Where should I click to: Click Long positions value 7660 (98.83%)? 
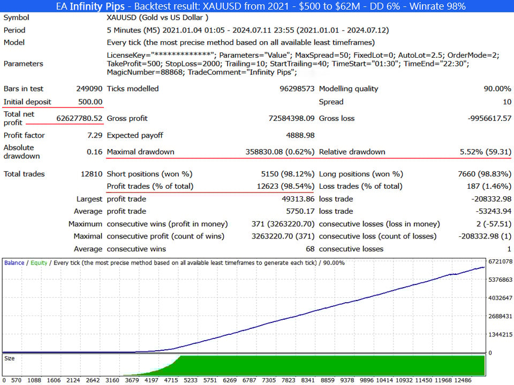(485, 174)
